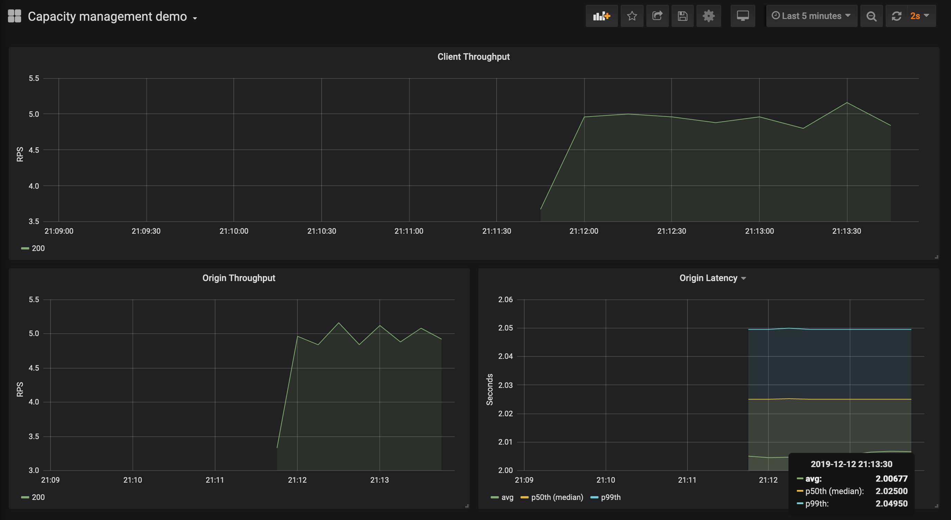Refresh dashboard with circular arrows icon
The height and width of the screenshot is (520, 951).
[x=896, y=16]
